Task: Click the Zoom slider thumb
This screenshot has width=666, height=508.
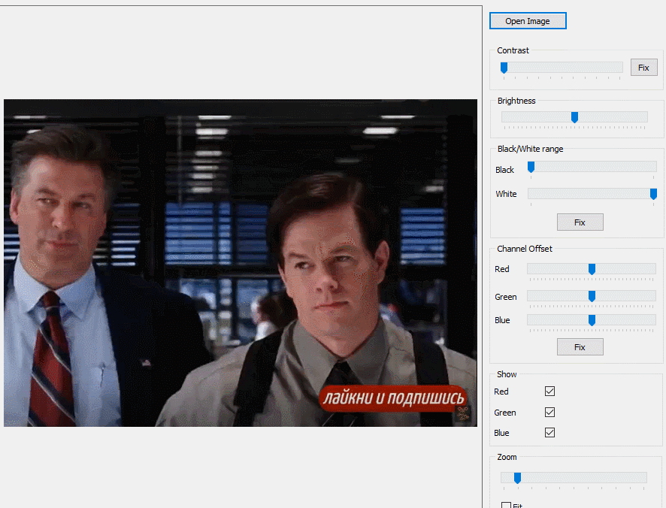Action: coord(517,478)
